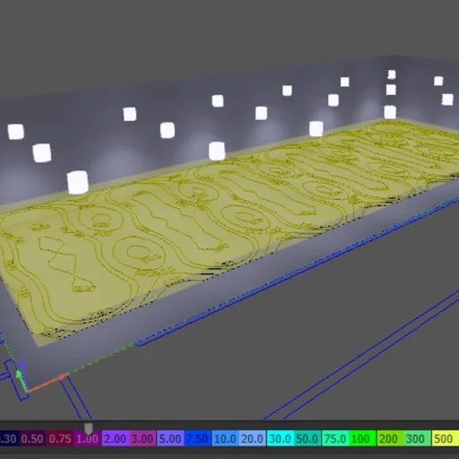Image resolution: width=459 pixels, height=459 pixels.
Task: Click the light blue 20.0 swatch
Action: (253, 438)
